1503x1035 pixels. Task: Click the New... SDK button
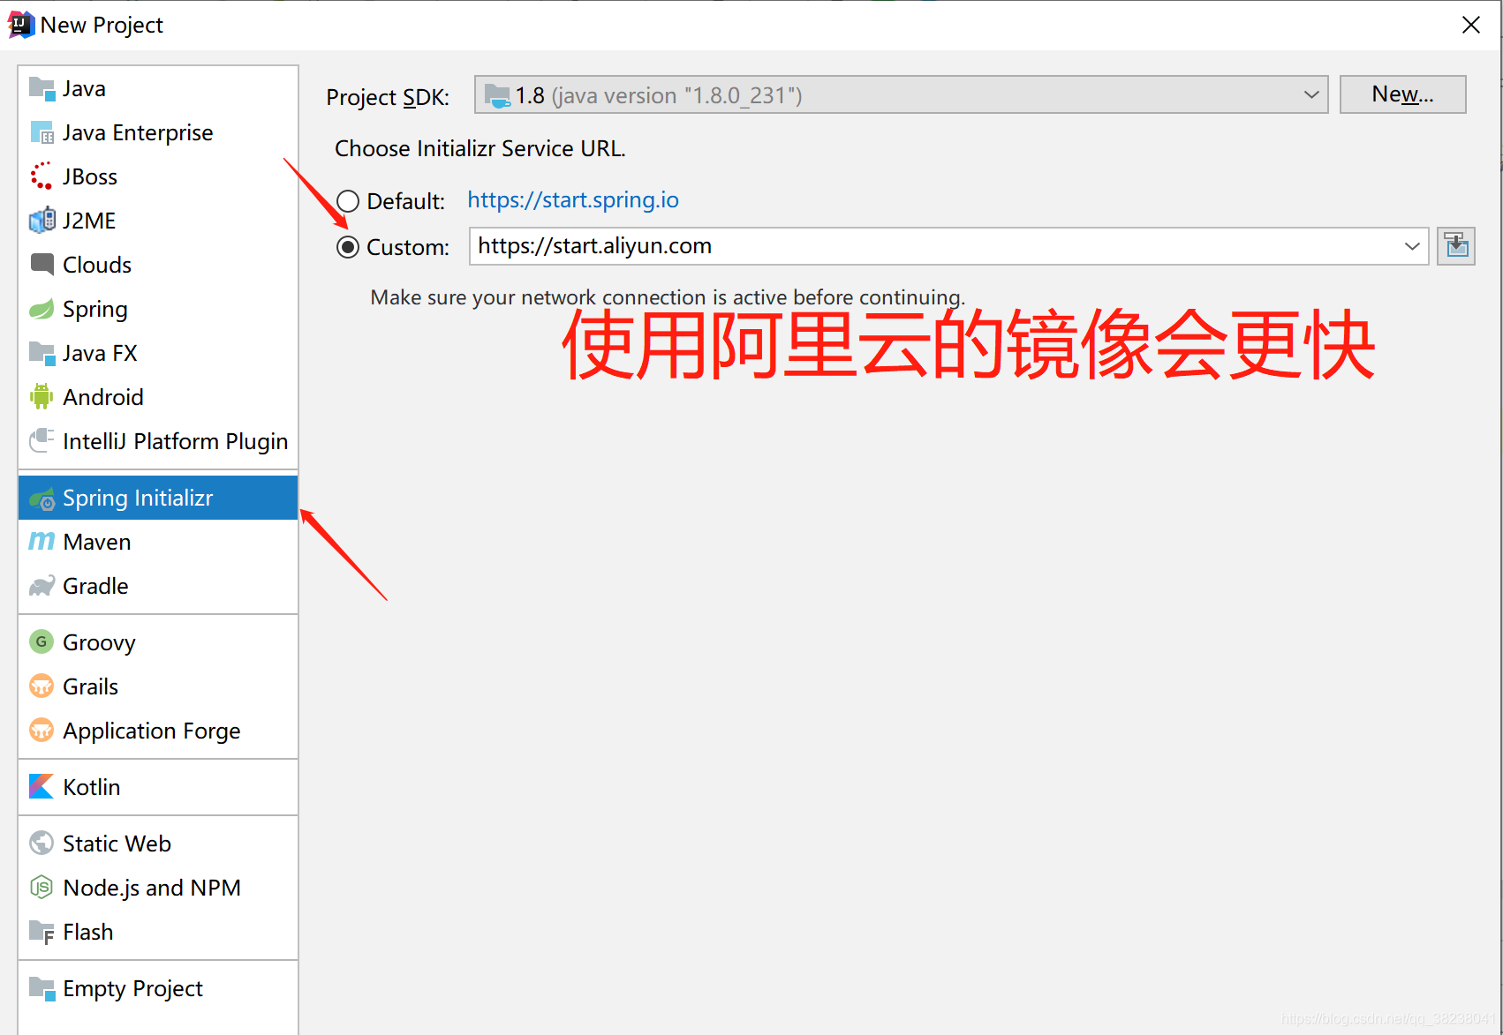click(x=1402, y=94)
